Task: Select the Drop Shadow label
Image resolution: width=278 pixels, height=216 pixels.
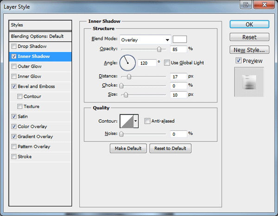Action: pyautogui.click(x=32, y=46)
